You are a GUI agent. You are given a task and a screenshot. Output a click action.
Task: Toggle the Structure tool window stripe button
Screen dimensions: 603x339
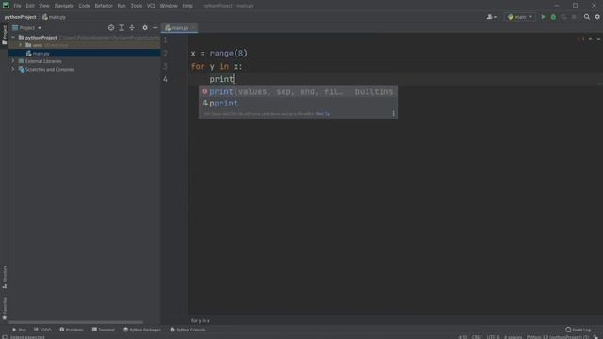4,277
